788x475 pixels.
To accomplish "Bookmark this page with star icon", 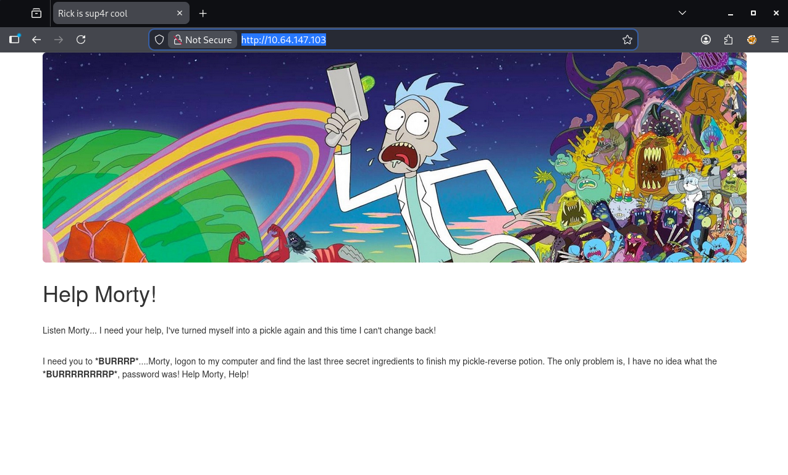I will pyautogui.click(x=627, y=40).
